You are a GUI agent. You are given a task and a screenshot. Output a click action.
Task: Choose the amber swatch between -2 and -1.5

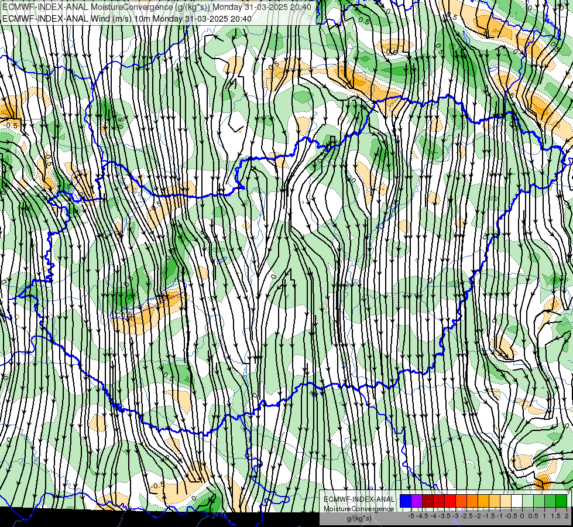(x=483, y=501)
